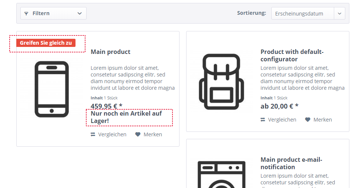This screenshot has height=188, width=359.
Task: Click the funnel filter icon
Action: (x=26, y=13)
